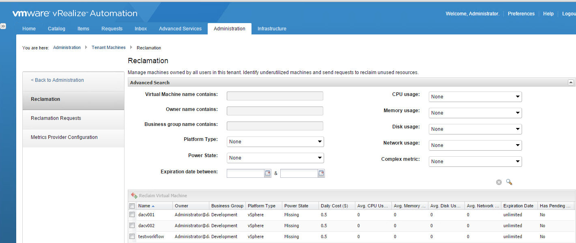This screenshot has width=576, height=243.
Task: Check the dacv002 row checkbox
Action: coord(132,226)
